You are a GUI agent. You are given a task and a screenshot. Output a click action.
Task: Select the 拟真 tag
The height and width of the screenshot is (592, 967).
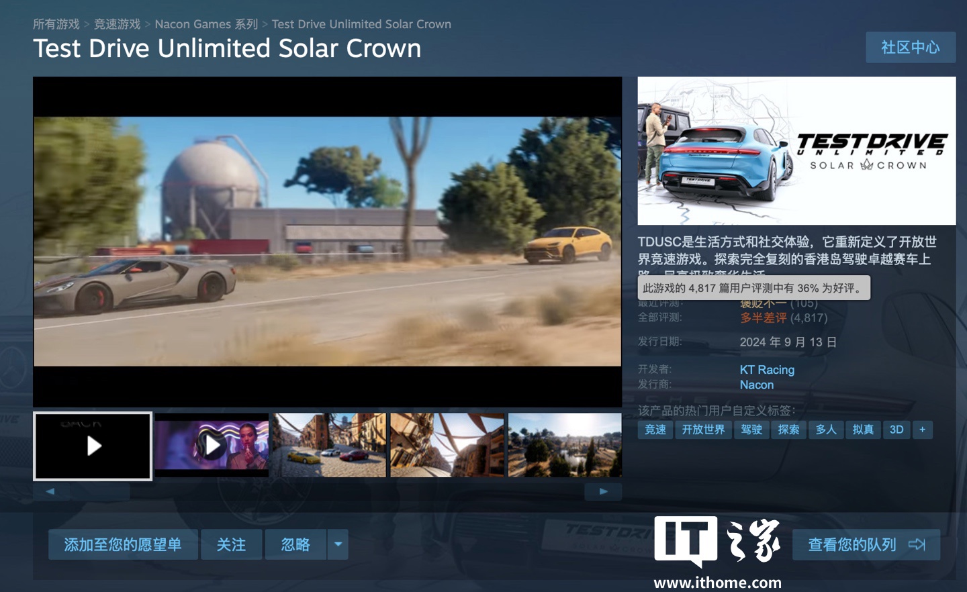coord(863,430)
